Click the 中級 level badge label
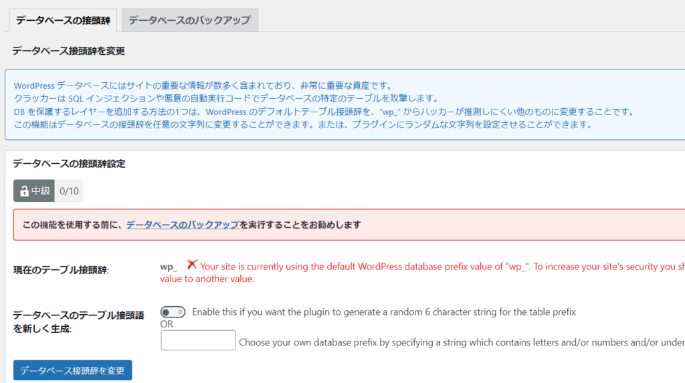 tap(41, 190)
